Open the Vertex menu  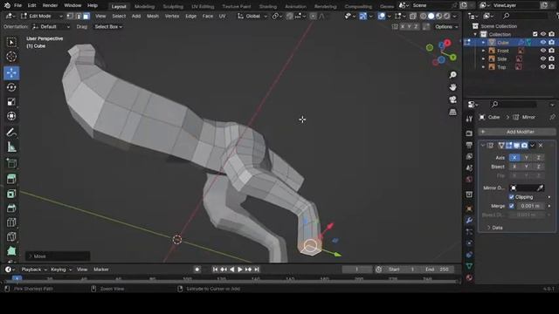click(x=172, y=16)
